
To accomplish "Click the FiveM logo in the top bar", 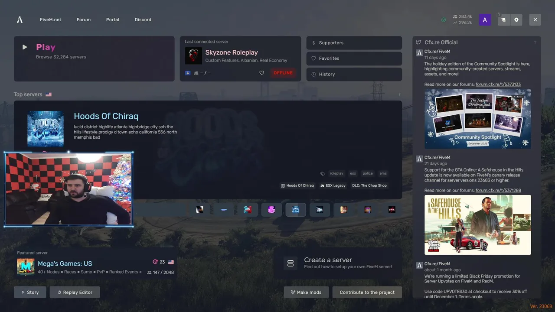I will tap(20, 19).
